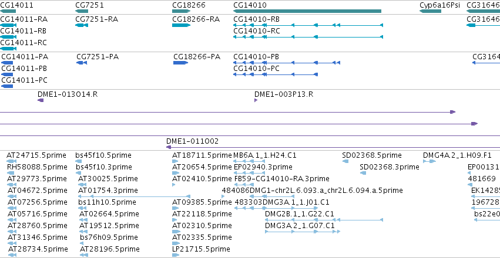
Task: Select the DME1-011O02 clone label
Action: coord(192,141)
